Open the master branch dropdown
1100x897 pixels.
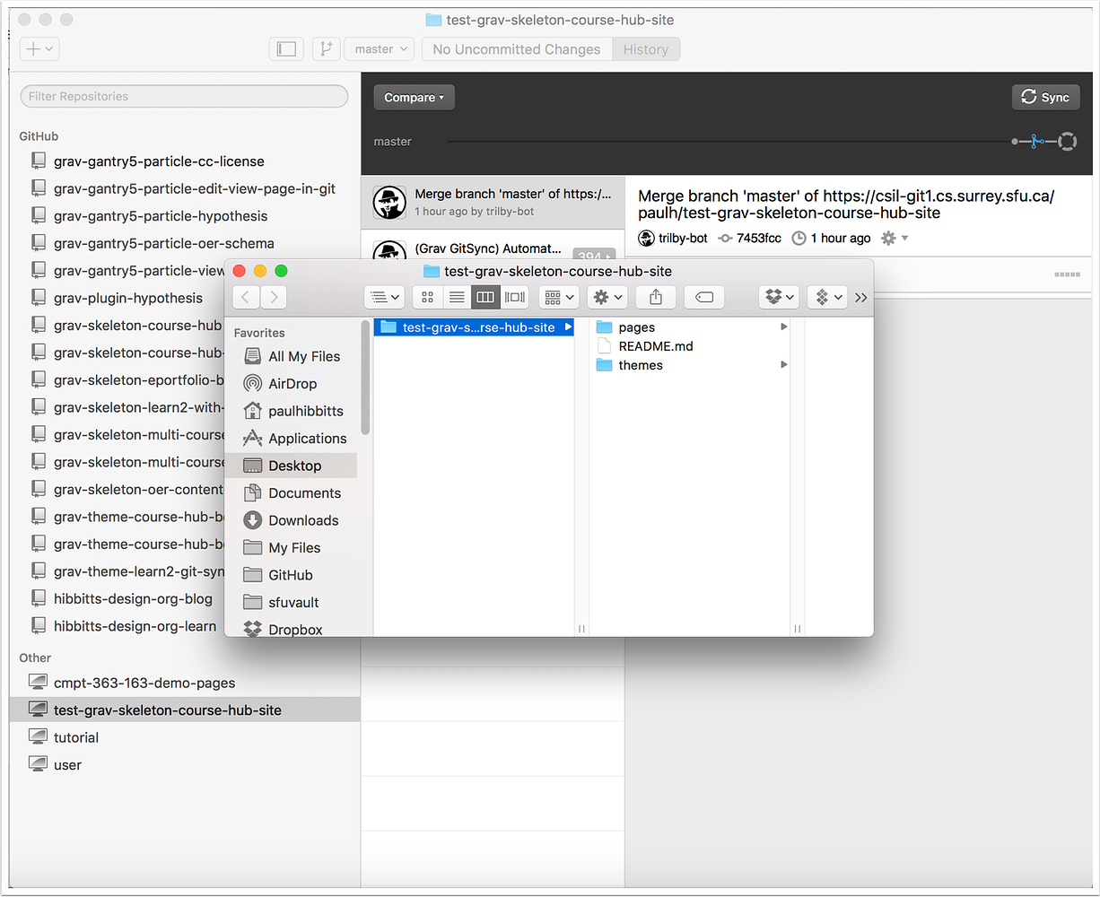379,49
